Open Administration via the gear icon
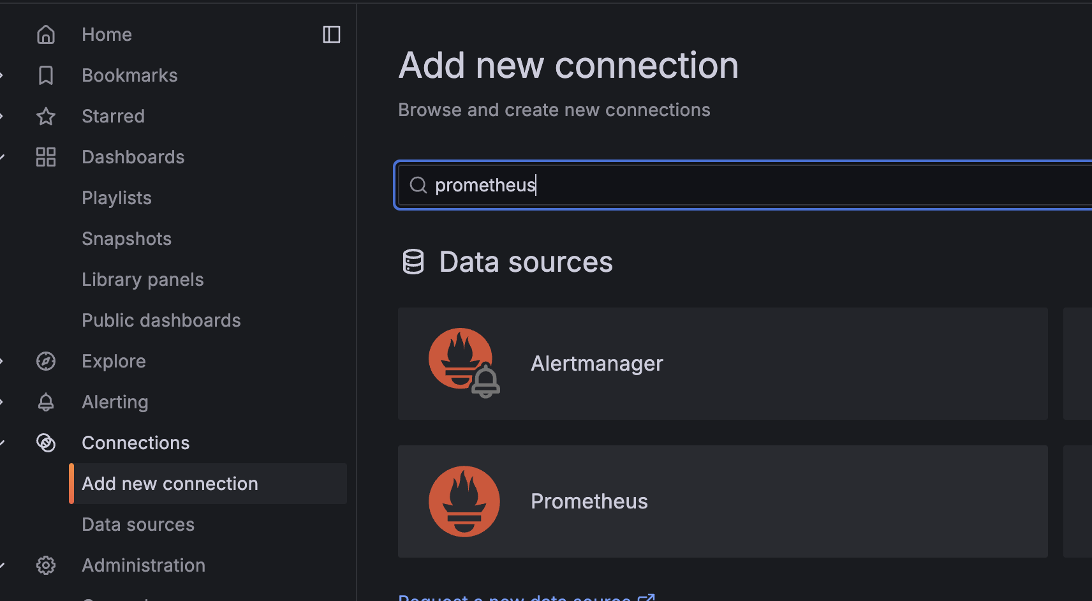1092x601 pixels. tap(45, 565)
